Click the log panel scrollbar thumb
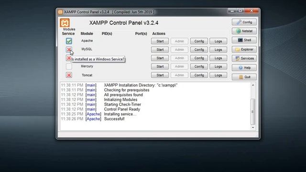The image size is (306, 172). [253, 111]
